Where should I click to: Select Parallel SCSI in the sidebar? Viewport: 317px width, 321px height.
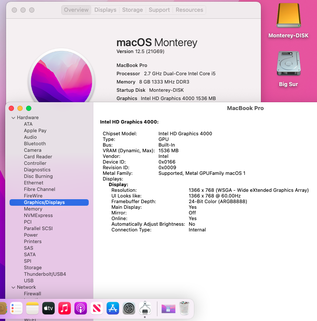[38, 228]
